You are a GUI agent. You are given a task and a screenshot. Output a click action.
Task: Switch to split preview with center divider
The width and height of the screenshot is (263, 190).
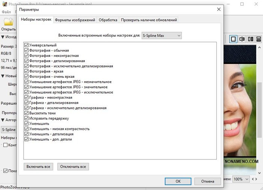click(242, 39)
